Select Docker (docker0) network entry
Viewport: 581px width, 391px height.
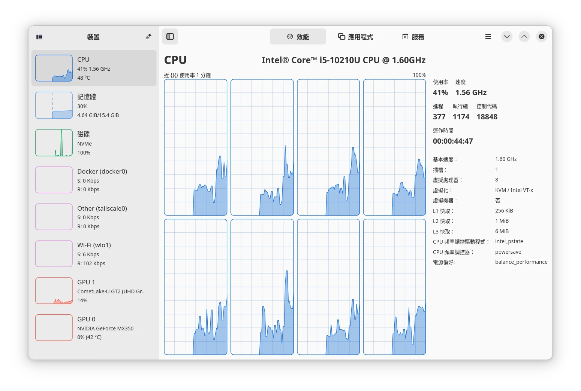click(x=94, y=180)
